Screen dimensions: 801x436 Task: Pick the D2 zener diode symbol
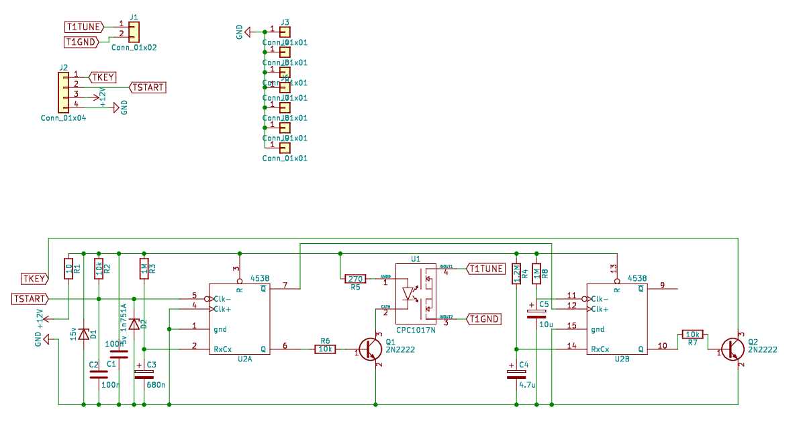coord(134,324)
